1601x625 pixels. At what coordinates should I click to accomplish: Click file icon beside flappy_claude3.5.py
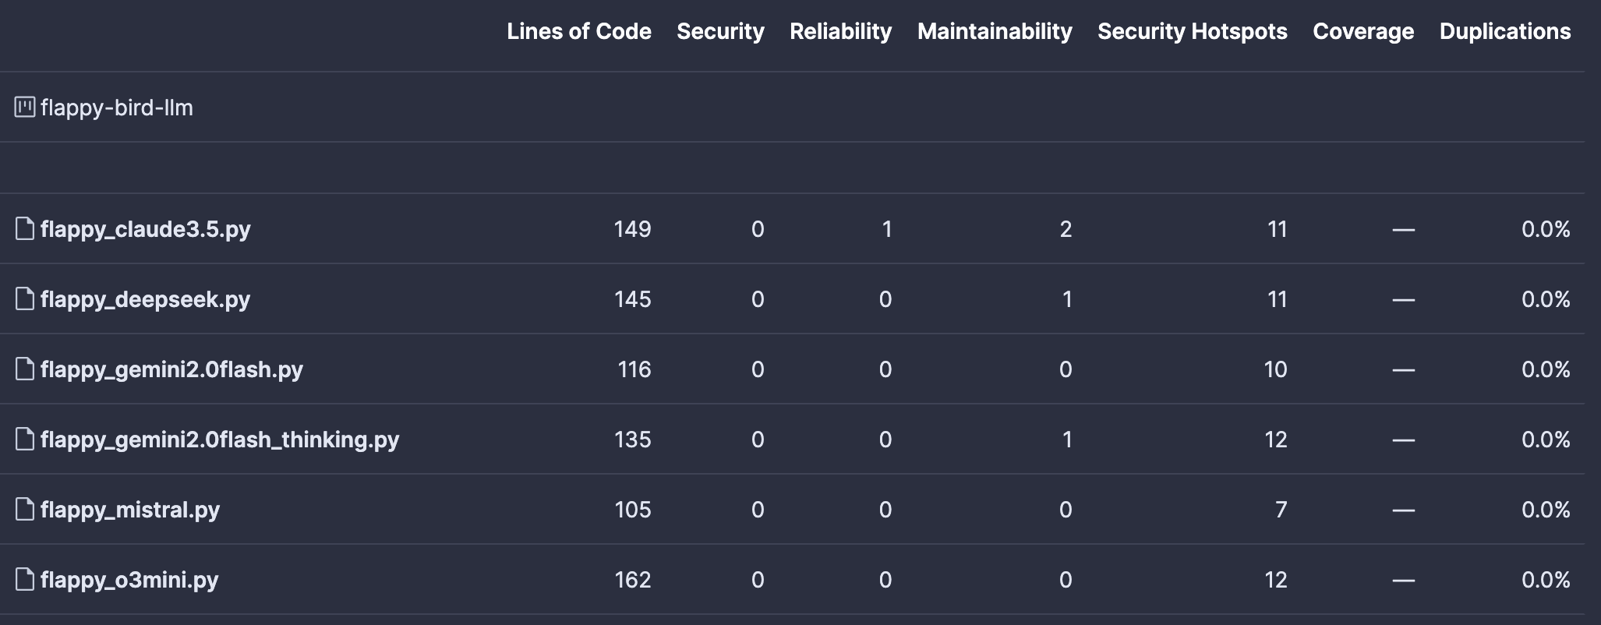pos(25,229)
